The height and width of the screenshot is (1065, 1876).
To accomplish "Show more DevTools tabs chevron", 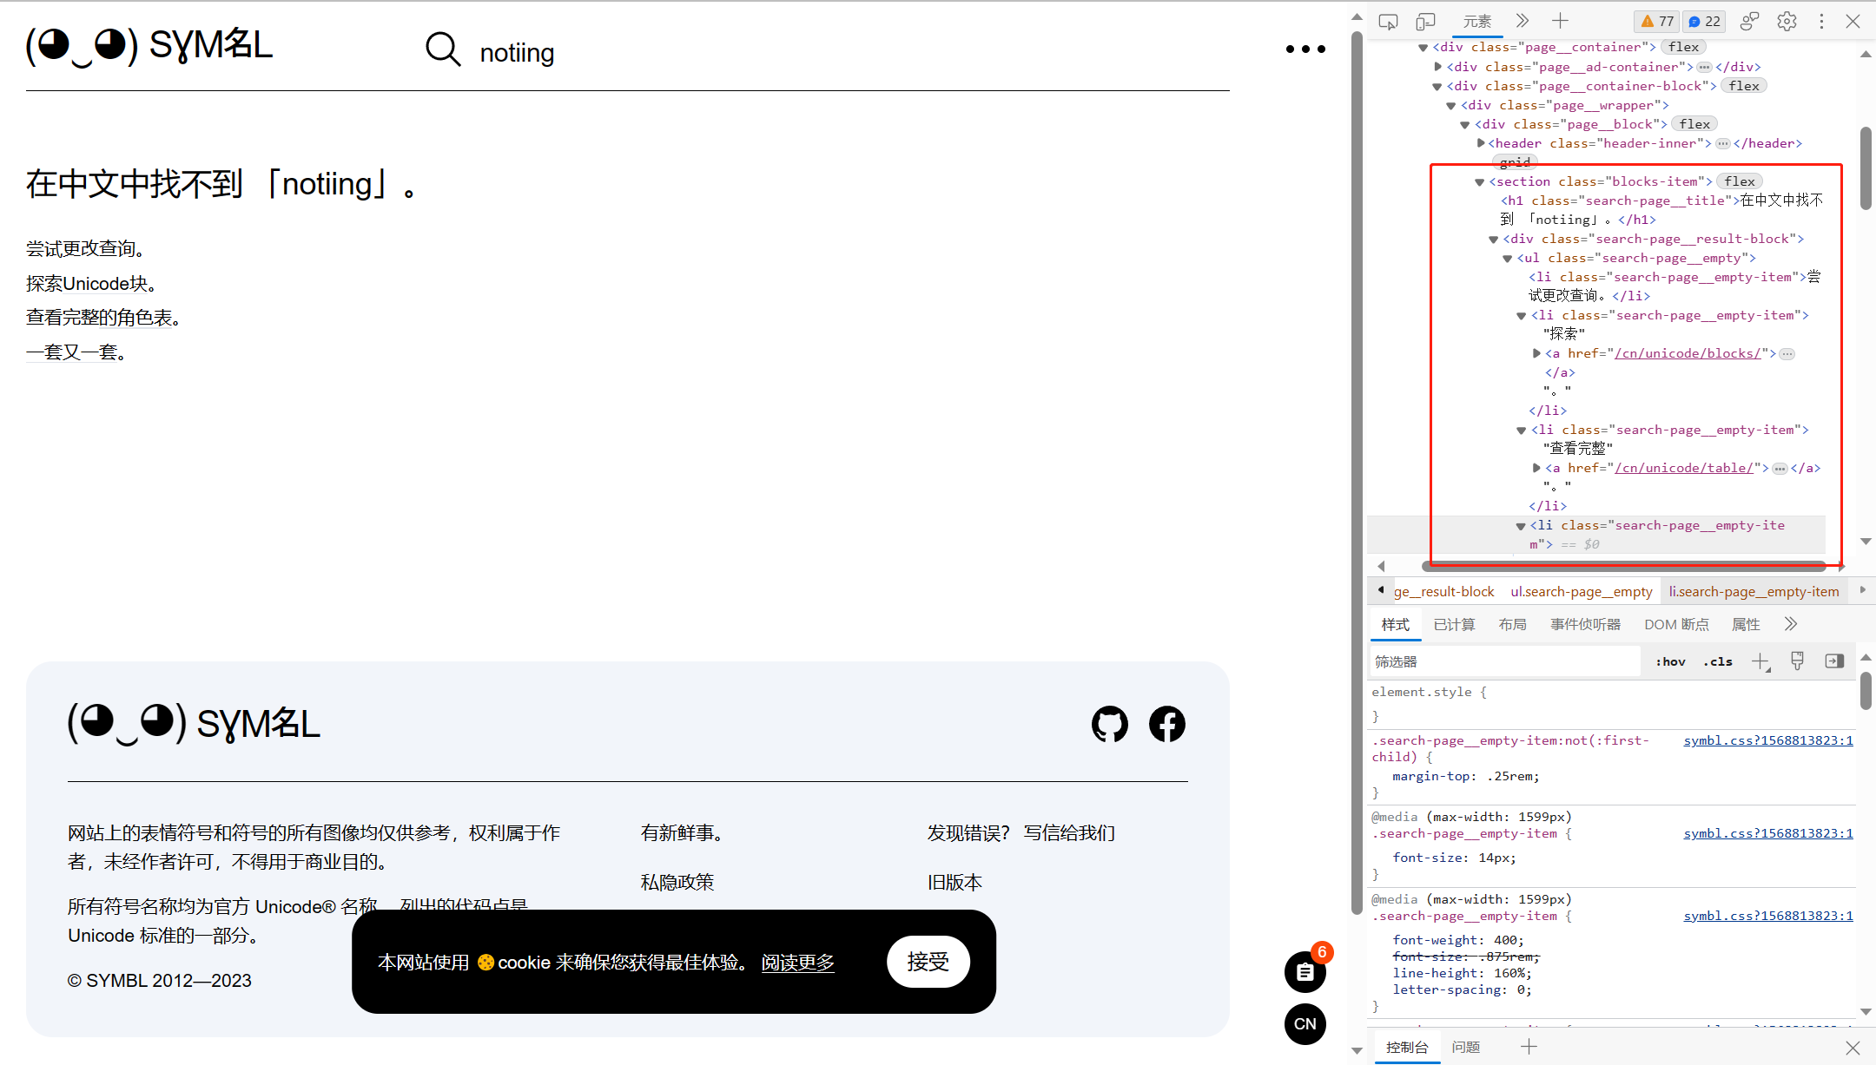I will (1522, 21).
